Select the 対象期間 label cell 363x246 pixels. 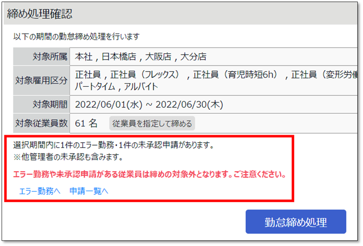point(41,104)
